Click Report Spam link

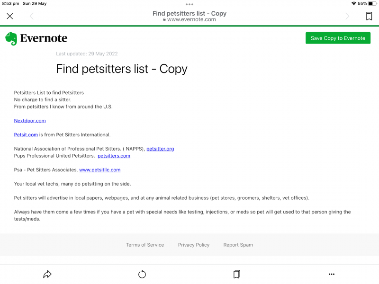[x=238, y=245]
